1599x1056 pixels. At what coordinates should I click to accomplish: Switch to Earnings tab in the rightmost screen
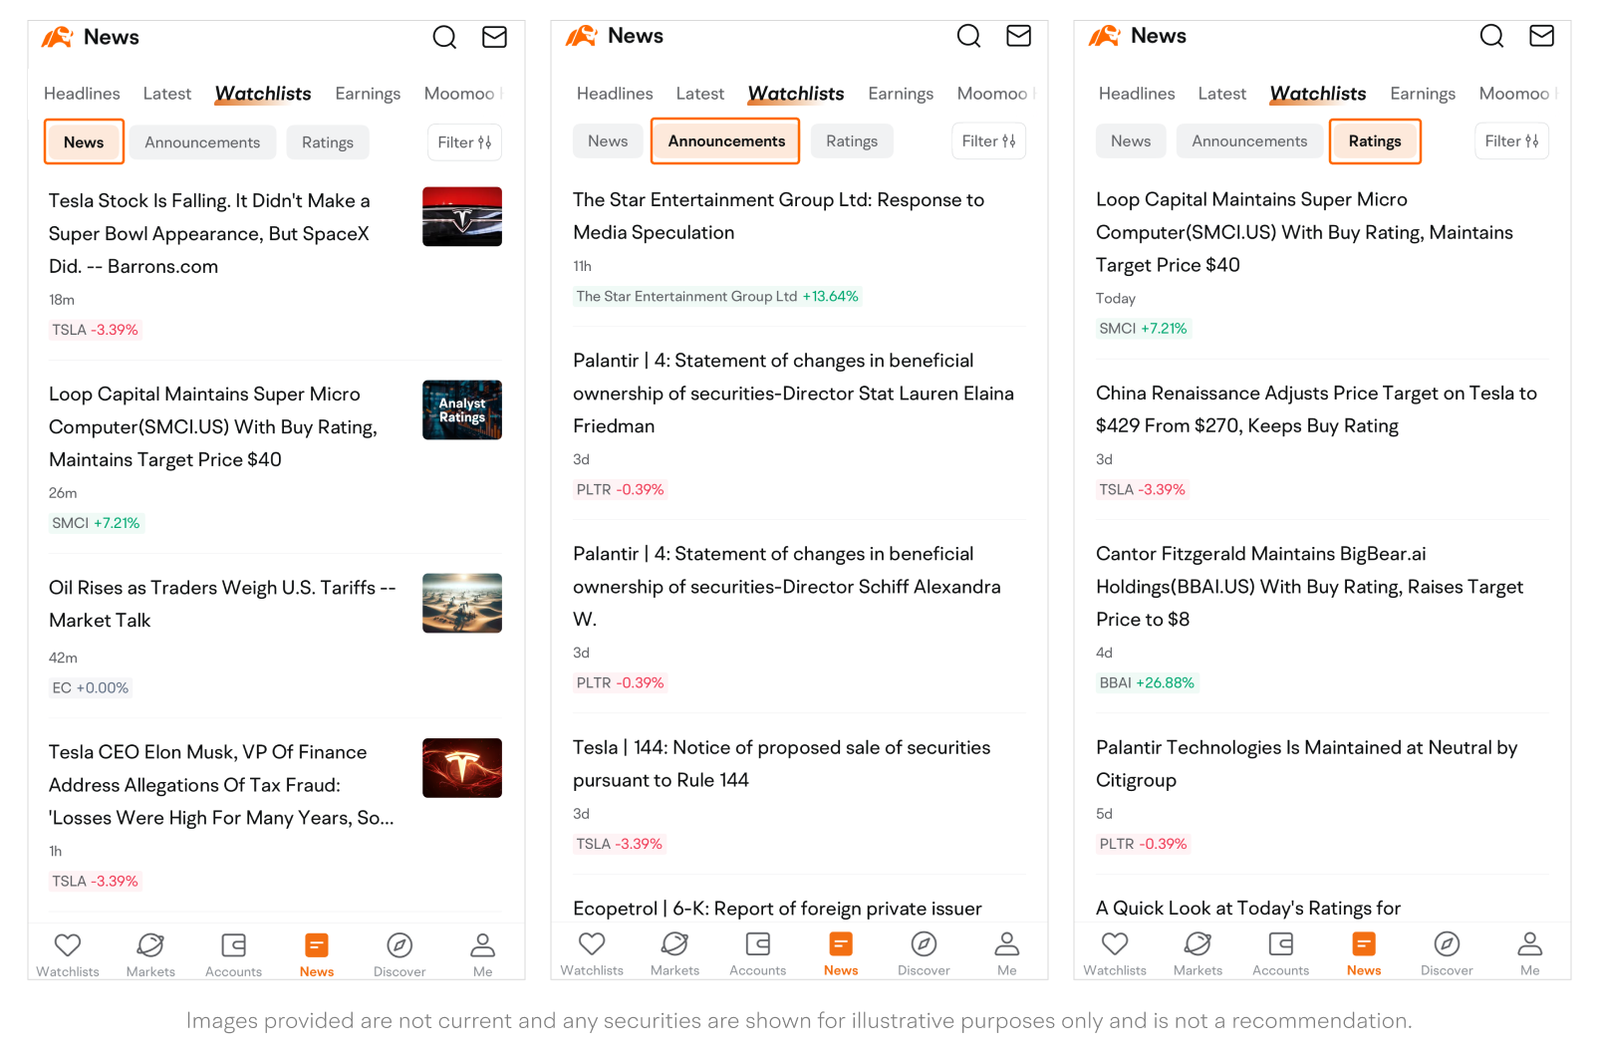[1422, 94]
